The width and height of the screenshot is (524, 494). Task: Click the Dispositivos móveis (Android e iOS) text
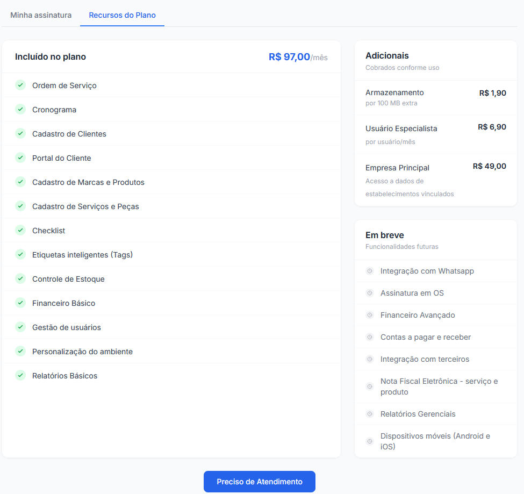tap(435, 441)
